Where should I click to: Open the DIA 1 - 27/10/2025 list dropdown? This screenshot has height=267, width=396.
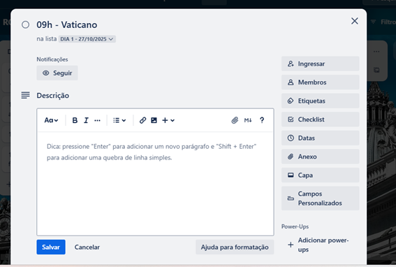tap(87, 39)
